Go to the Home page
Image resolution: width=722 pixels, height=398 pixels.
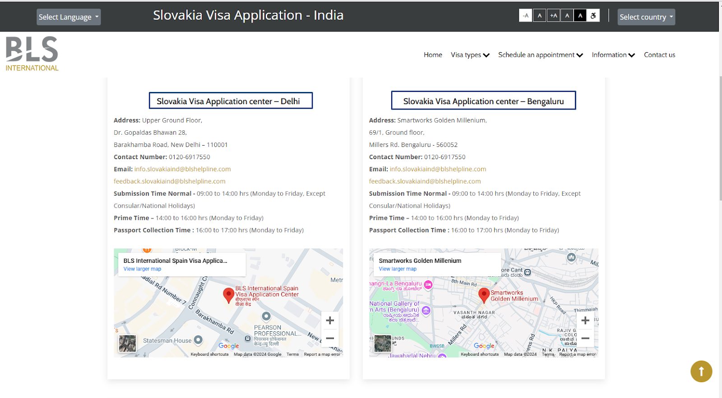[x=433, y=55]
